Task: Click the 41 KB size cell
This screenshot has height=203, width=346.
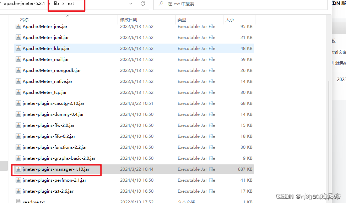Action: 247,180
